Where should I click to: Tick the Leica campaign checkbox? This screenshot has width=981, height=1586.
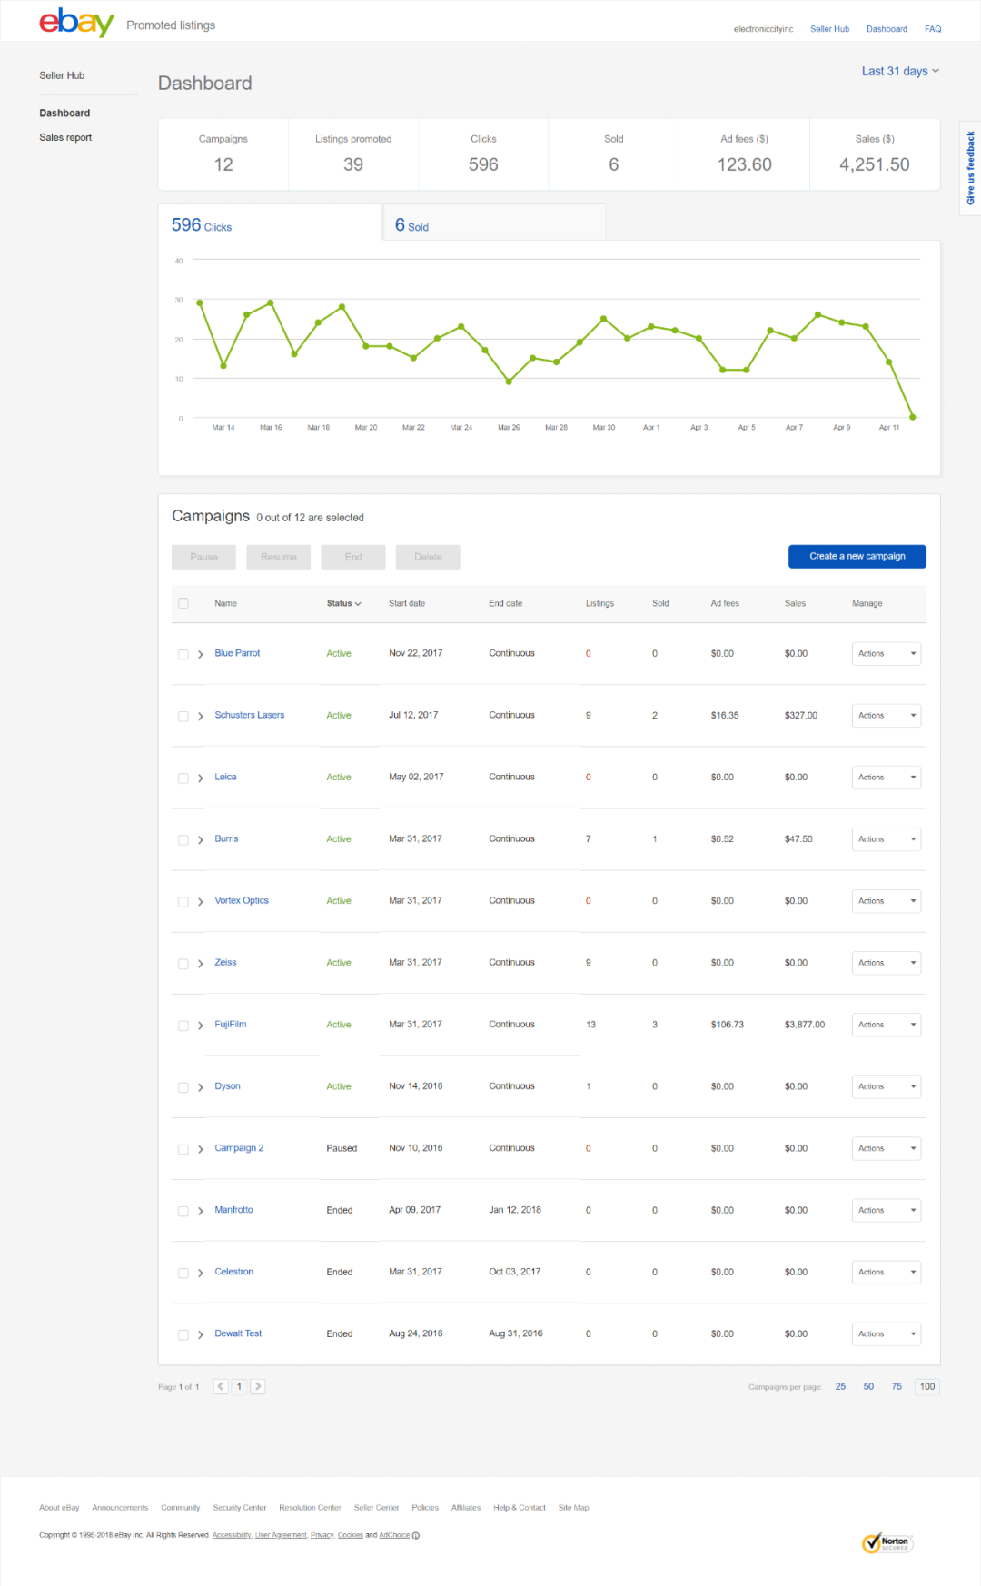pyautogui.click(x=183, y=778)
